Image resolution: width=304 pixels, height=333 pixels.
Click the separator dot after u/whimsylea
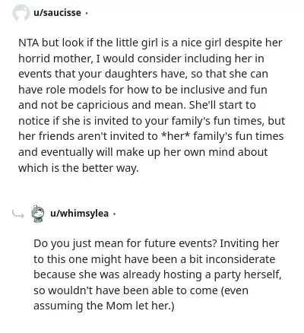coord(114,214)
